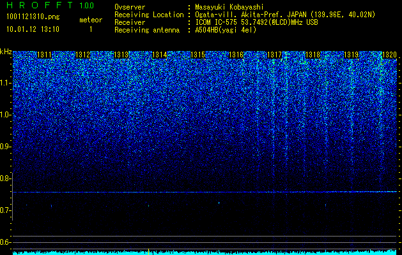The height and width of the screenshot is (255, 402).
Task: Click the meteor count label
Action: [x=91, y=20]
